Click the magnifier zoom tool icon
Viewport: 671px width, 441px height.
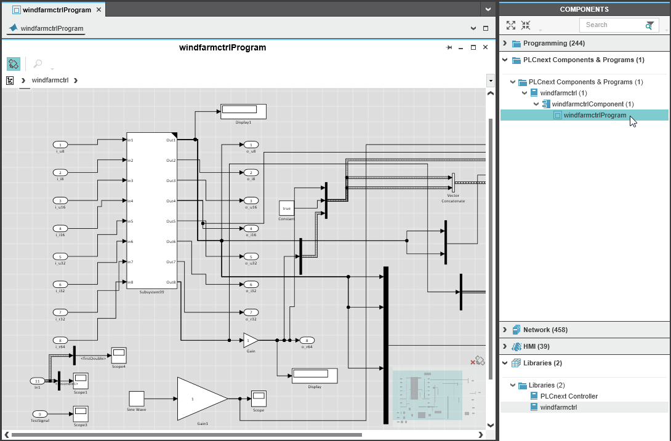click(38, 64)
